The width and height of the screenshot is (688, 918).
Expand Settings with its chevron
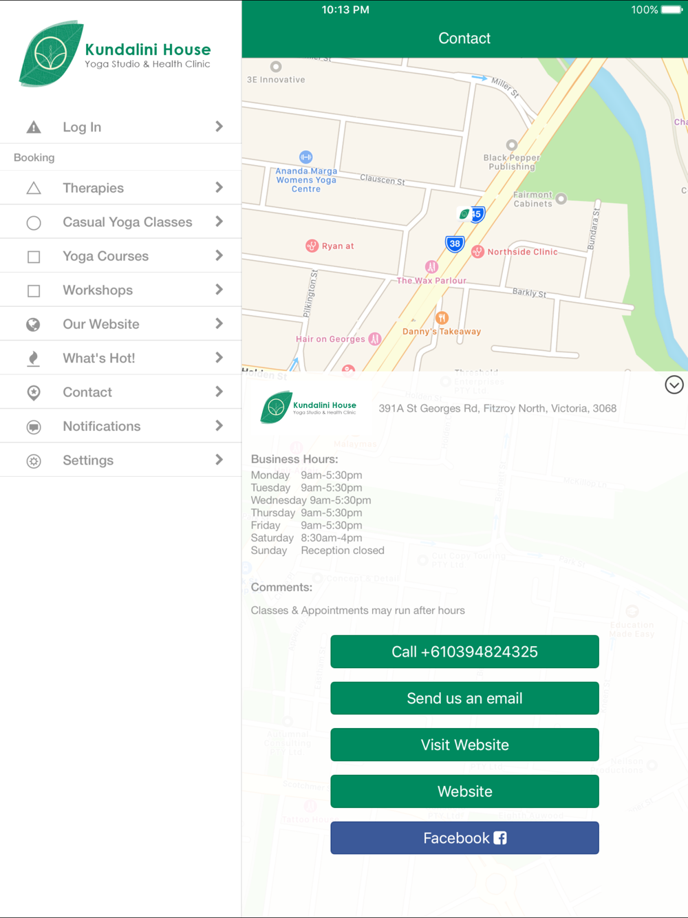(x=219, y=460)
